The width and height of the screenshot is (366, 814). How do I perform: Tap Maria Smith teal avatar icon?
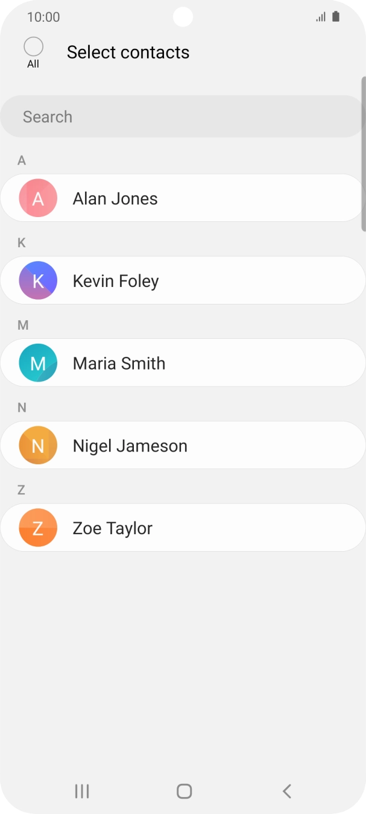click(x=38, y=363)
